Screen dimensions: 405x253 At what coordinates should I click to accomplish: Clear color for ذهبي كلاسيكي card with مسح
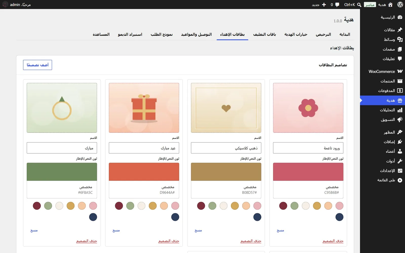tap(198, 230)
